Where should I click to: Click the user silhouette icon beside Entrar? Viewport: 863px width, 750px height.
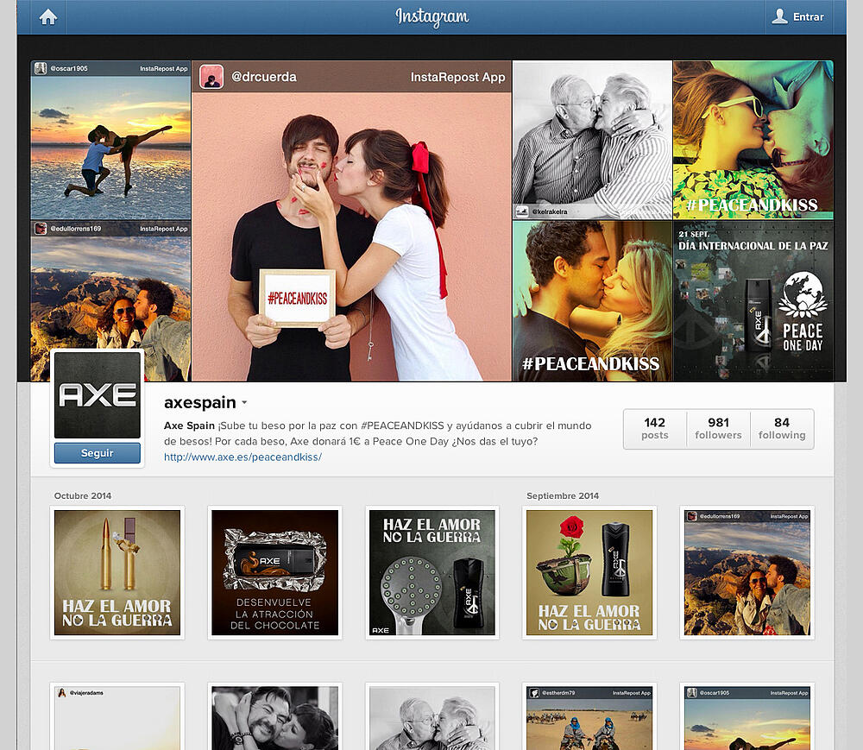pos(779,16)
